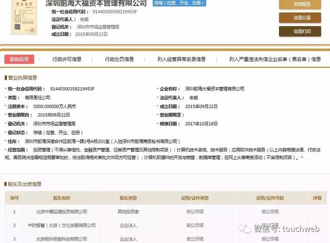The image size is (330, 243).
Task: Click header registration authority 深圳市市场监督管理局
Action: coord(98,27)
